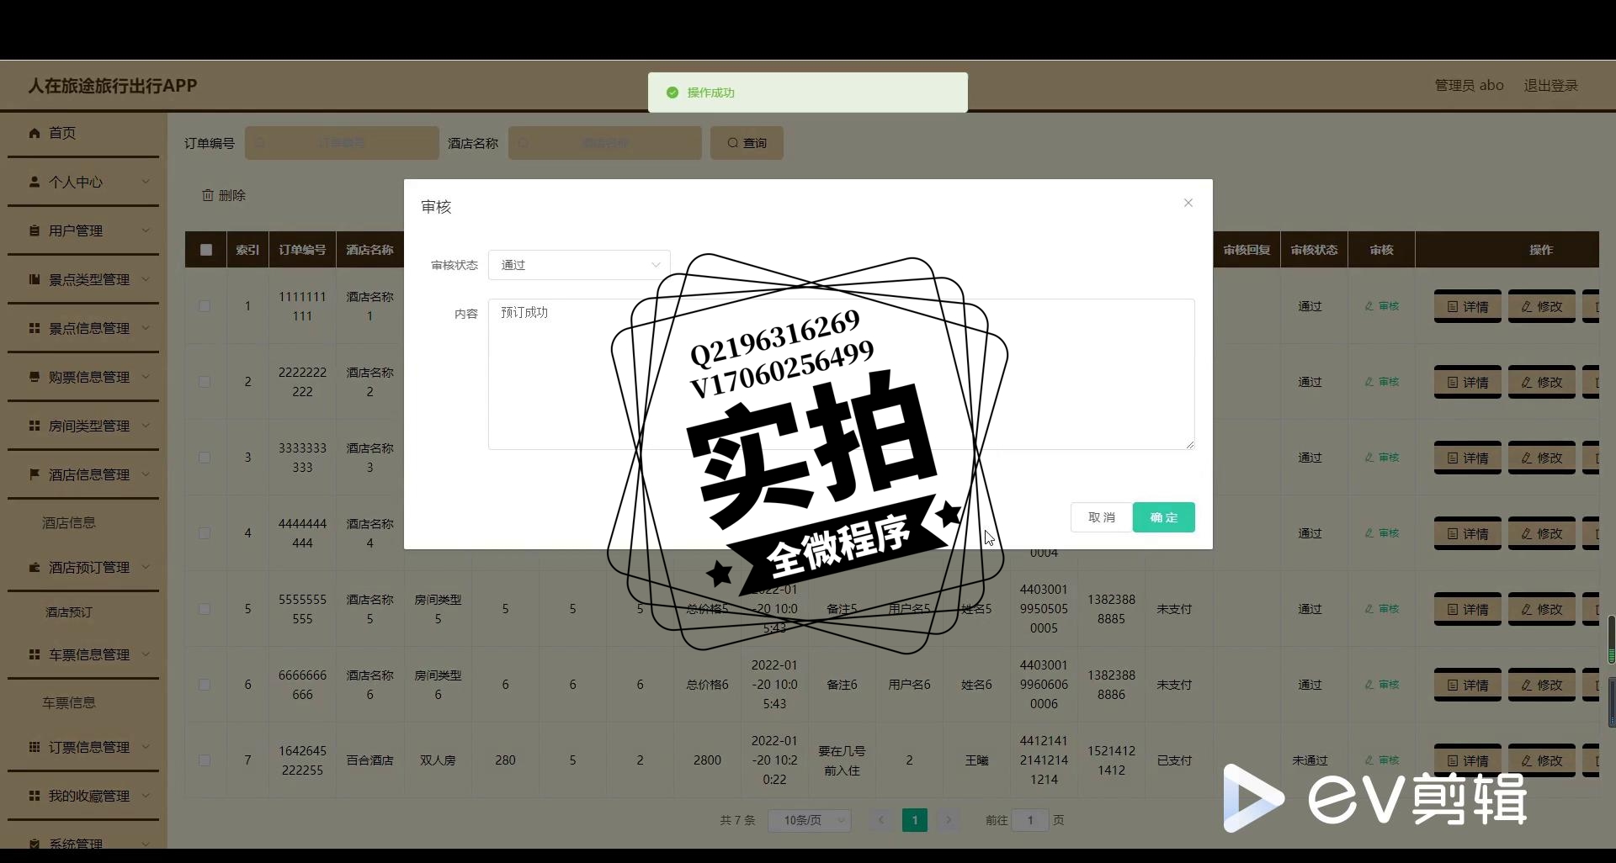Click the next page arrow
Screen dimensions: 1616x863
click(x=949, y=820)
